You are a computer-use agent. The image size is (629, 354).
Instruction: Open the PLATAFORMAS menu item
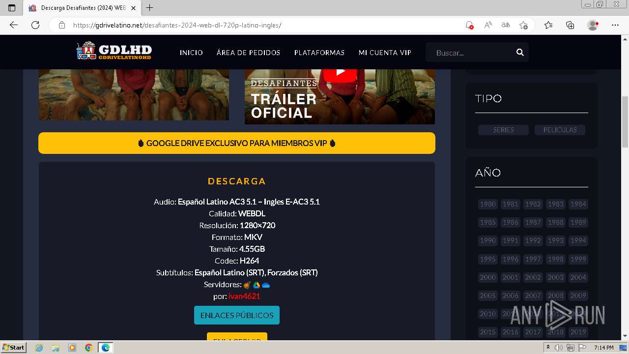(319, 53)
